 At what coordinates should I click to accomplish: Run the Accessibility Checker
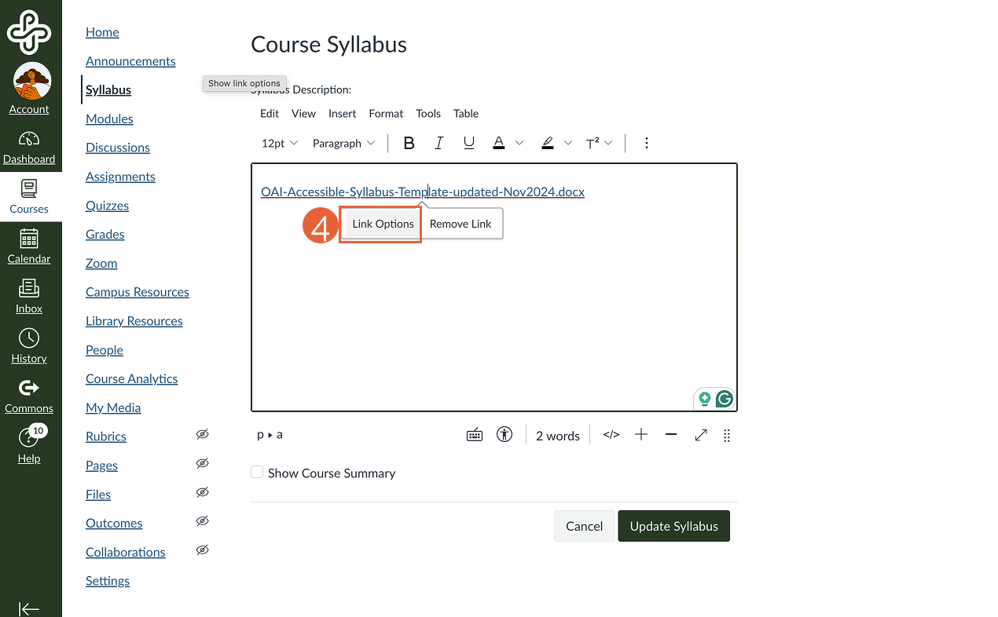pos(504,434)
